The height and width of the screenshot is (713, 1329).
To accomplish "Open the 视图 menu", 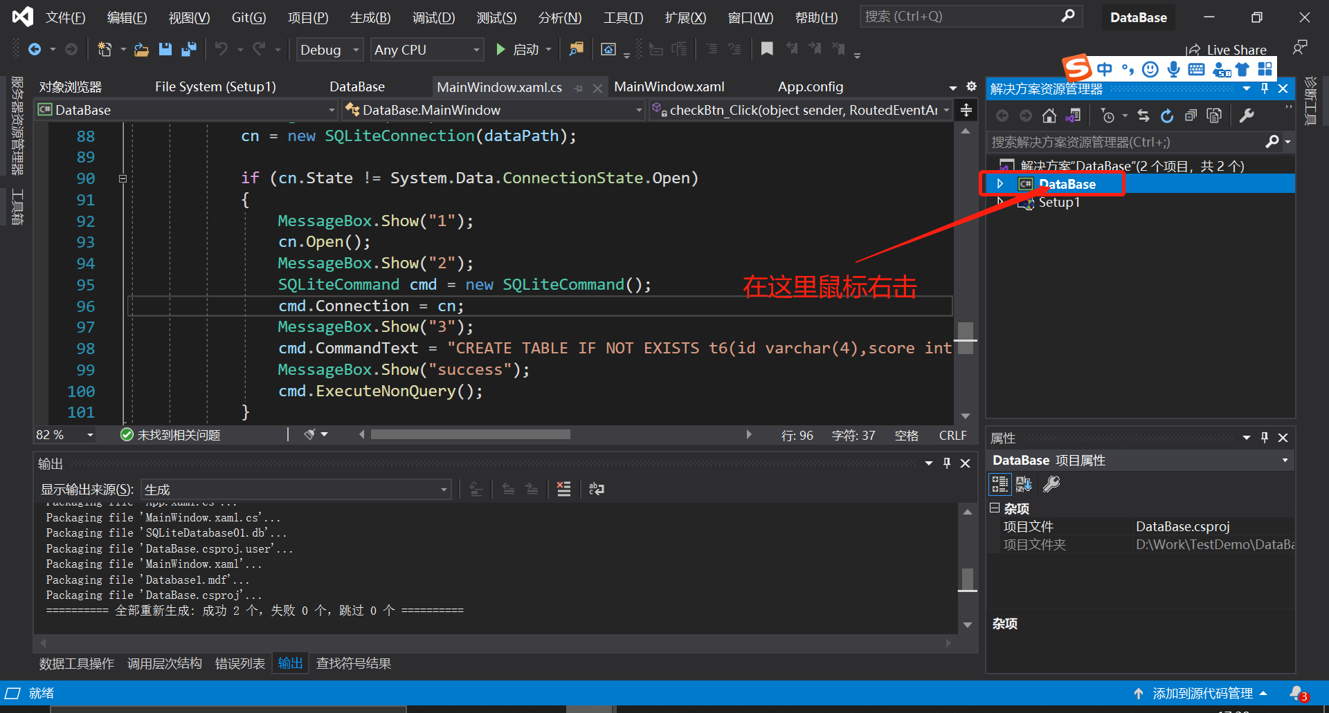I will pos(188,17).
